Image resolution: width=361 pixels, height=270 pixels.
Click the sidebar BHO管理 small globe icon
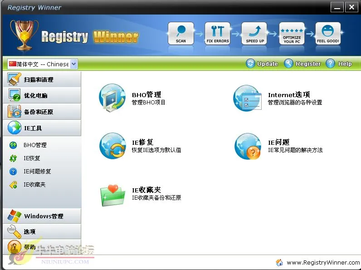[13, 145]
